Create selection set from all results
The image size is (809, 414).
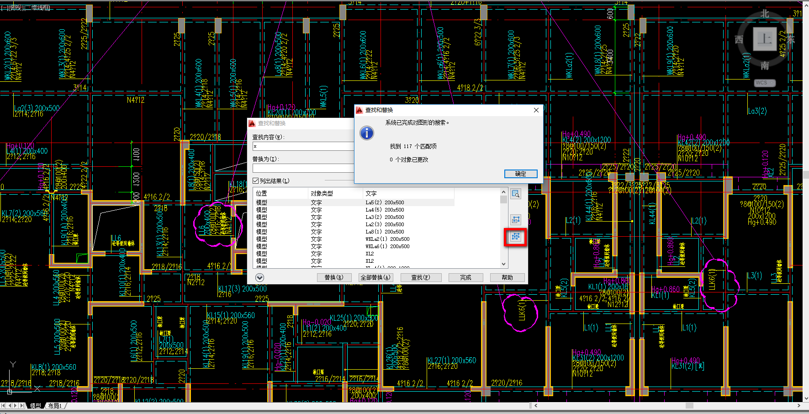pos(516,237)
